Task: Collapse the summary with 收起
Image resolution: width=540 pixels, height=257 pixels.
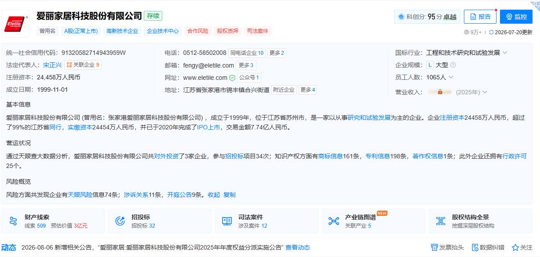Action: [x=214, y=195]
